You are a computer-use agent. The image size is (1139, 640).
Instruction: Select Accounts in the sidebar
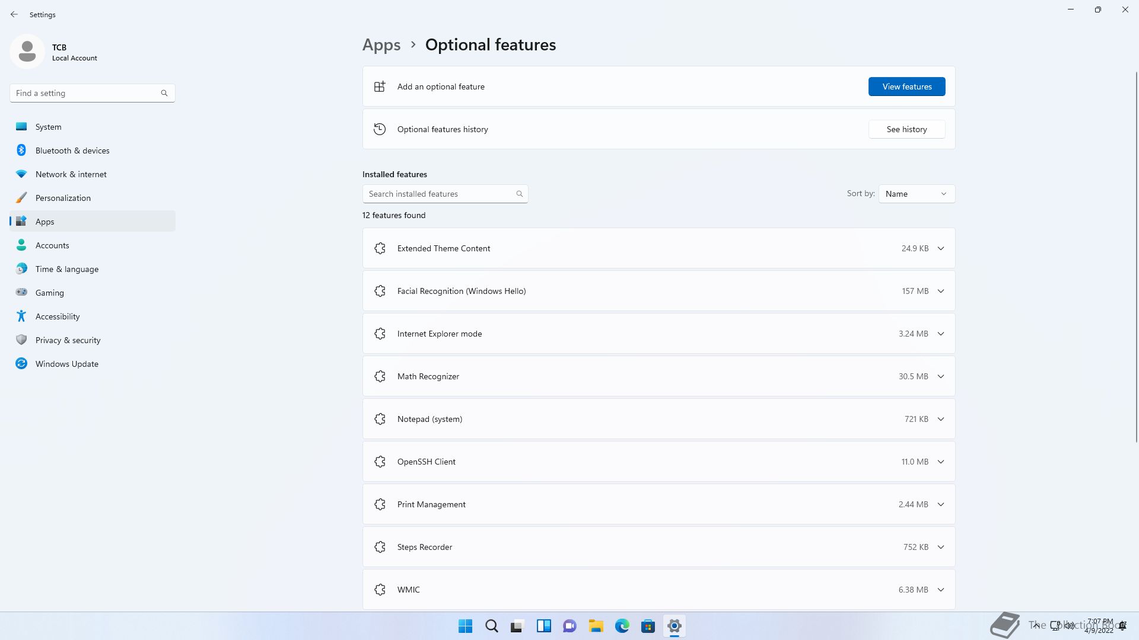pos(93,245)
